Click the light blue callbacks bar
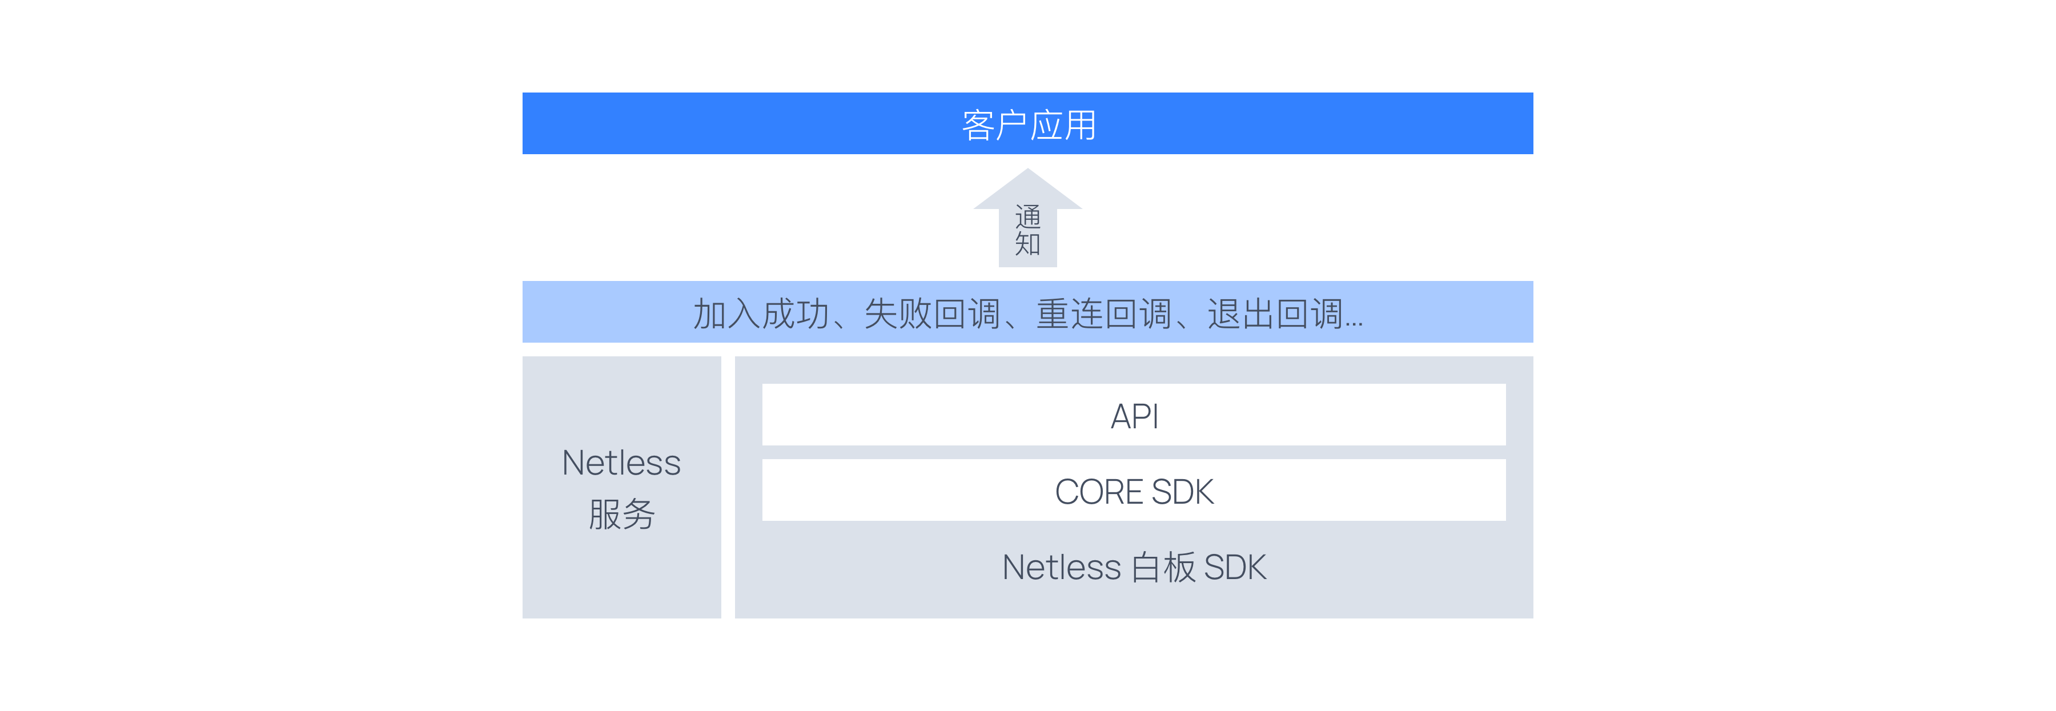 click(1027, 312)
